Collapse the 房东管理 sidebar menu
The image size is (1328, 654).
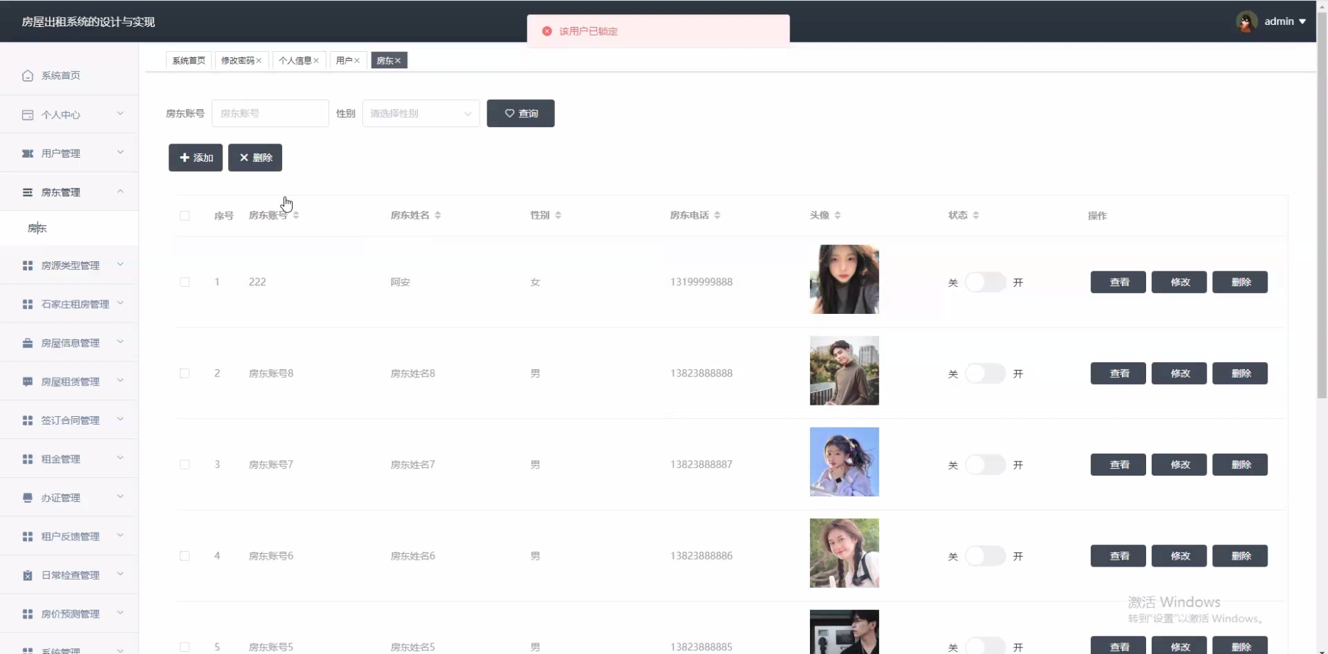[x=70, y=192]
